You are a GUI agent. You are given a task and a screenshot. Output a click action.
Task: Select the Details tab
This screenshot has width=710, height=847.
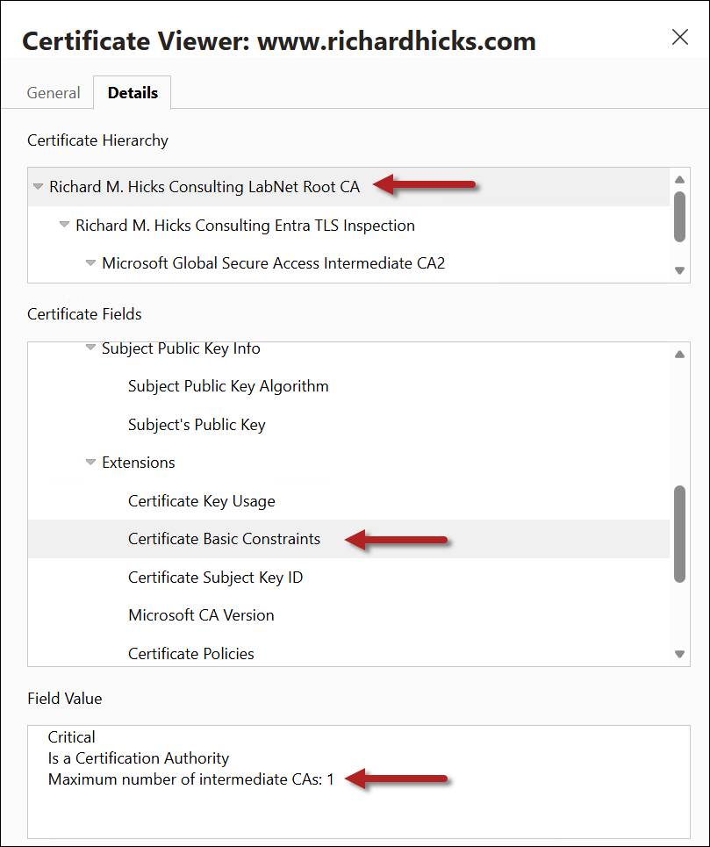133,93
